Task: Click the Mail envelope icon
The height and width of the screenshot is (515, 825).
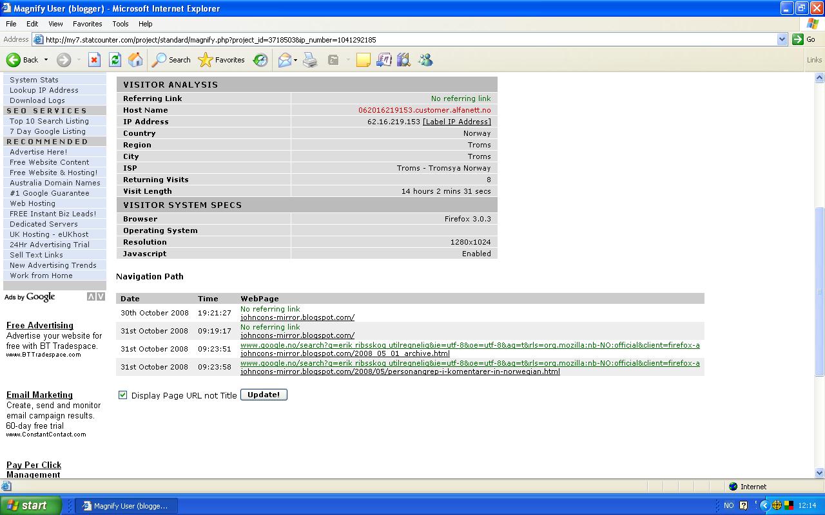Action: click(x=284, y=60)
